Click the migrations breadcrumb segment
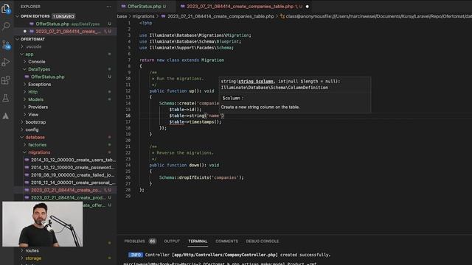This screenshot has width=472, height=265. (x=143, y=16)
